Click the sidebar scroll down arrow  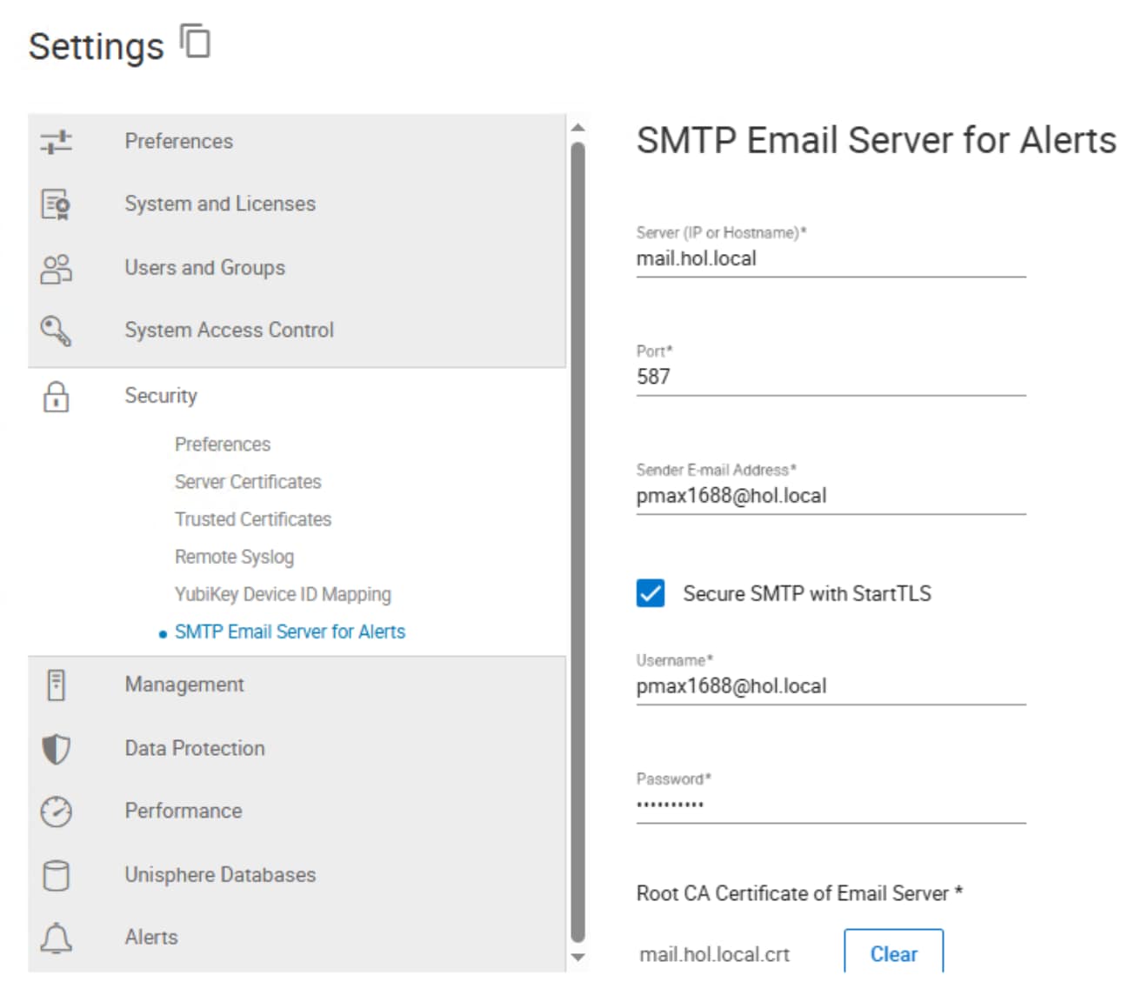578,958
